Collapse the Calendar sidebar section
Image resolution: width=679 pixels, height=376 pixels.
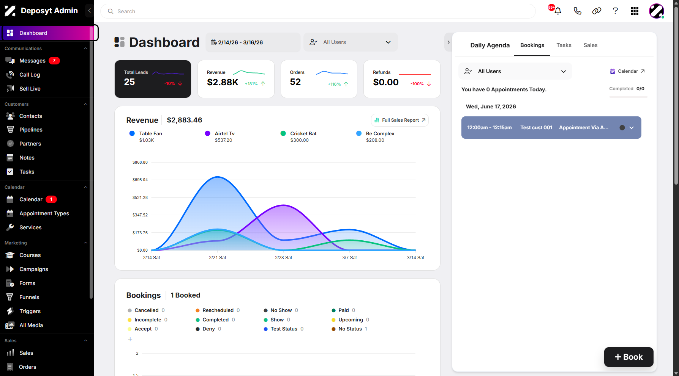[x=85, y=187]
